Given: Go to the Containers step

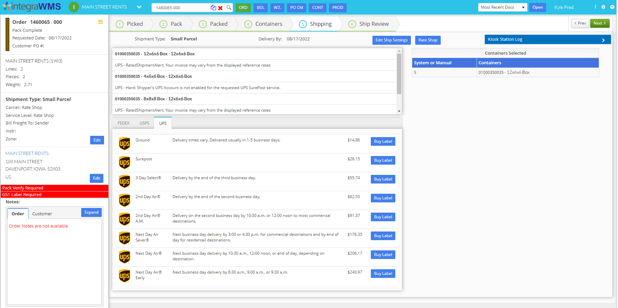Looking at the screenshot, I should pos(263,24).
